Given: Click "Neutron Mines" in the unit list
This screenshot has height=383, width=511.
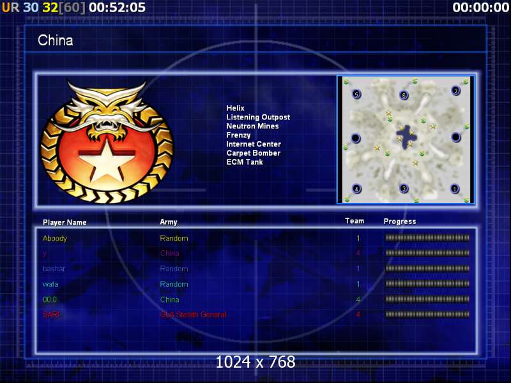Looking at the screenshot, I should click(x=252, y=126).
